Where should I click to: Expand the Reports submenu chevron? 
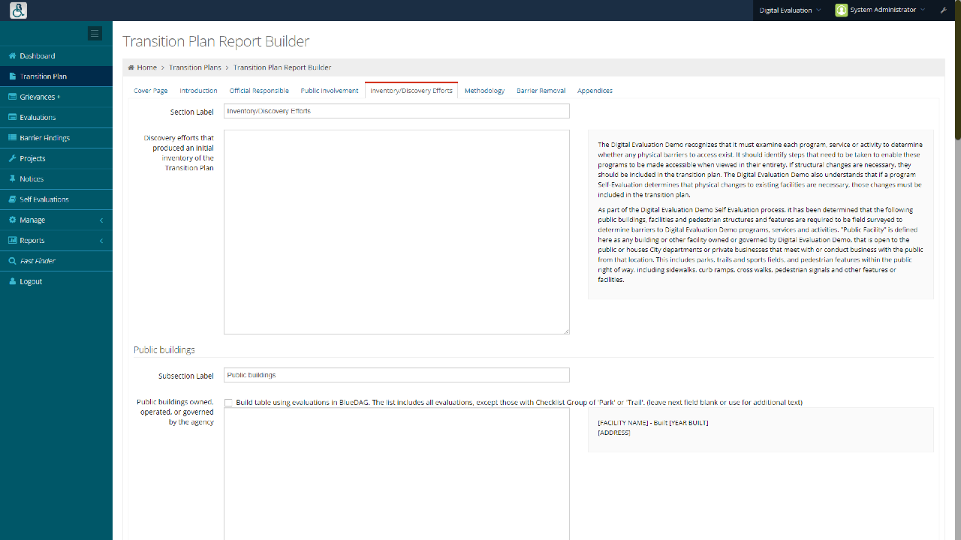click(x=101, y=241)
